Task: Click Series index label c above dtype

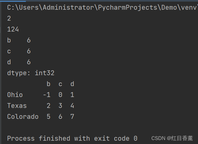Action: [x=9, y=51]
